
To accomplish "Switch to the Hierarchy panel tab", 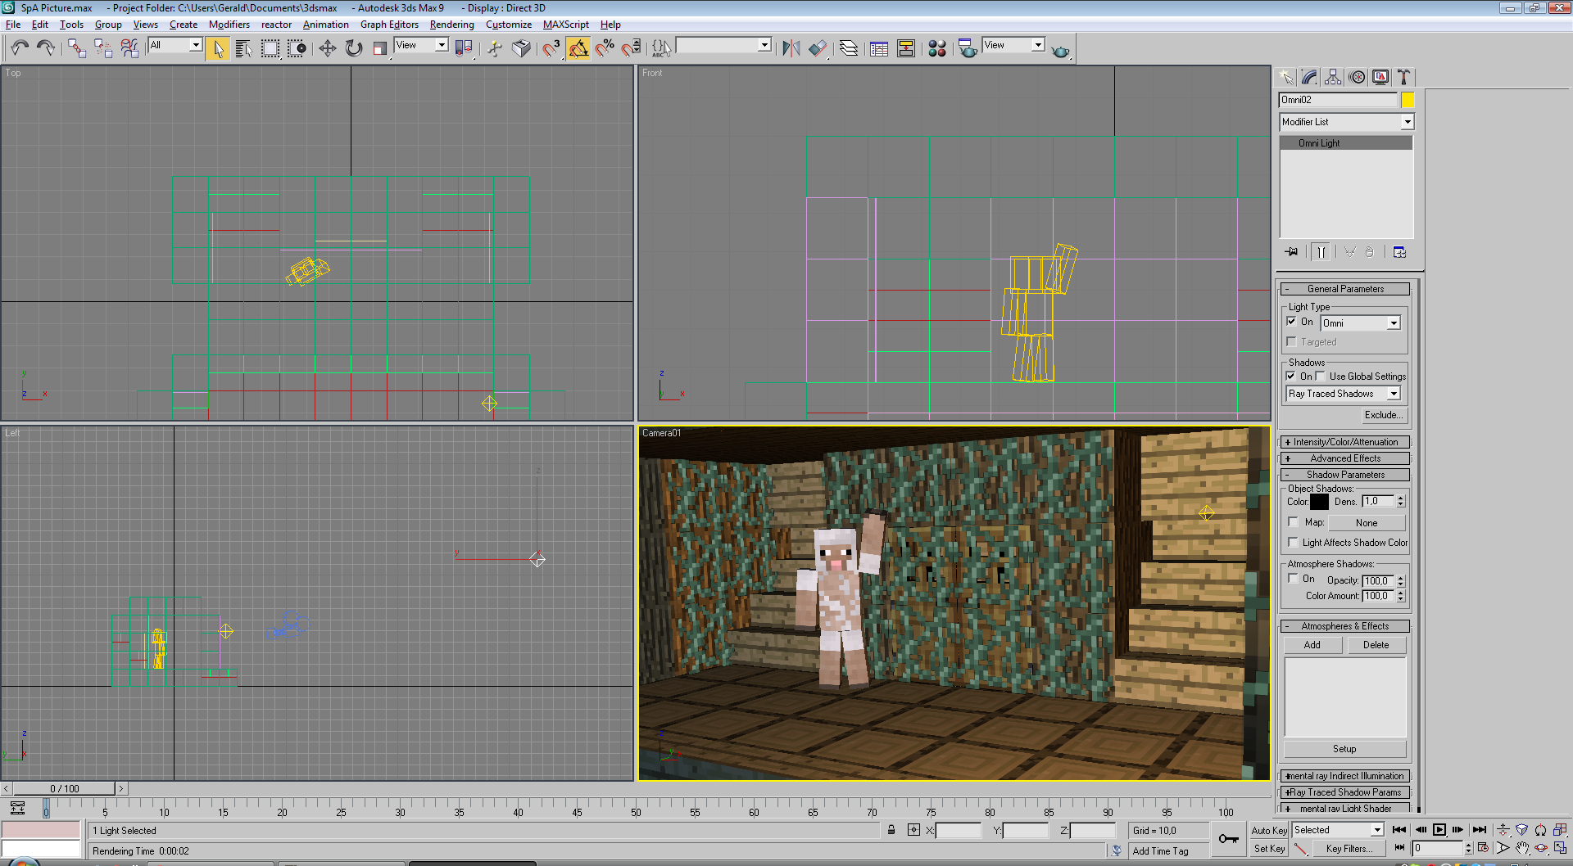I will coord(1333,77).
